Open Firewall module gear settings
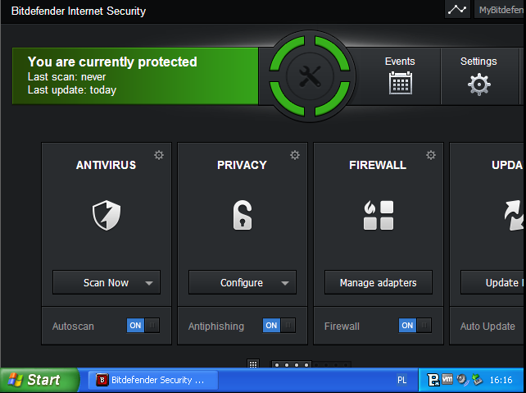 (431, 155)
